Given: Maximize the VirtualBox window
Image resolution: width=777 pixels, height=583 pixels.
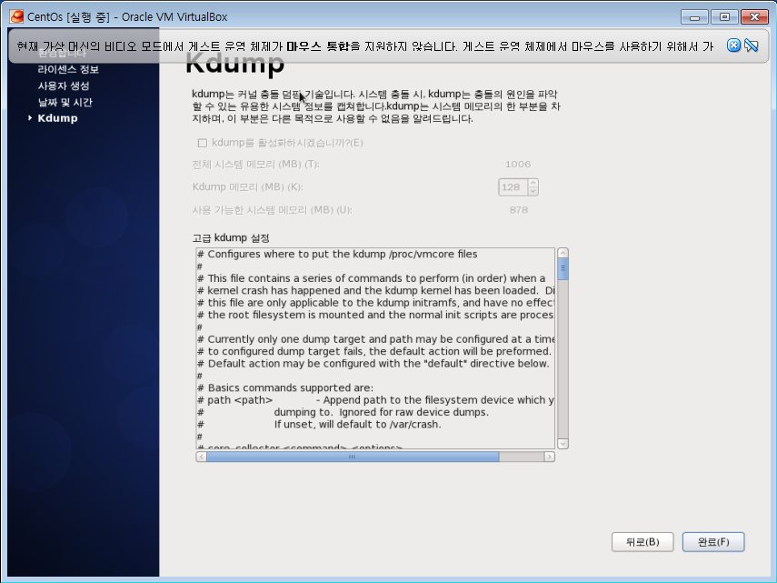Looking at the screenshot, I should (724, 17).
